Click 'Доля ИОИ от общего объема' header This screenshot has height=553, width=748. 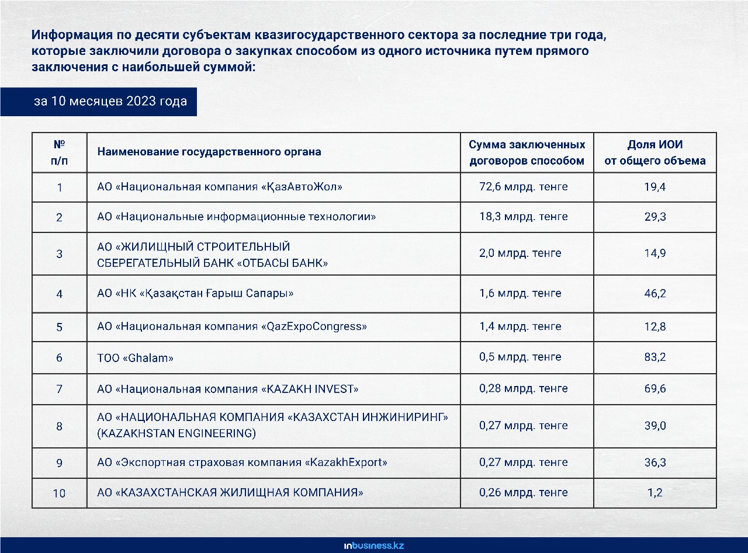coord(655,152)
